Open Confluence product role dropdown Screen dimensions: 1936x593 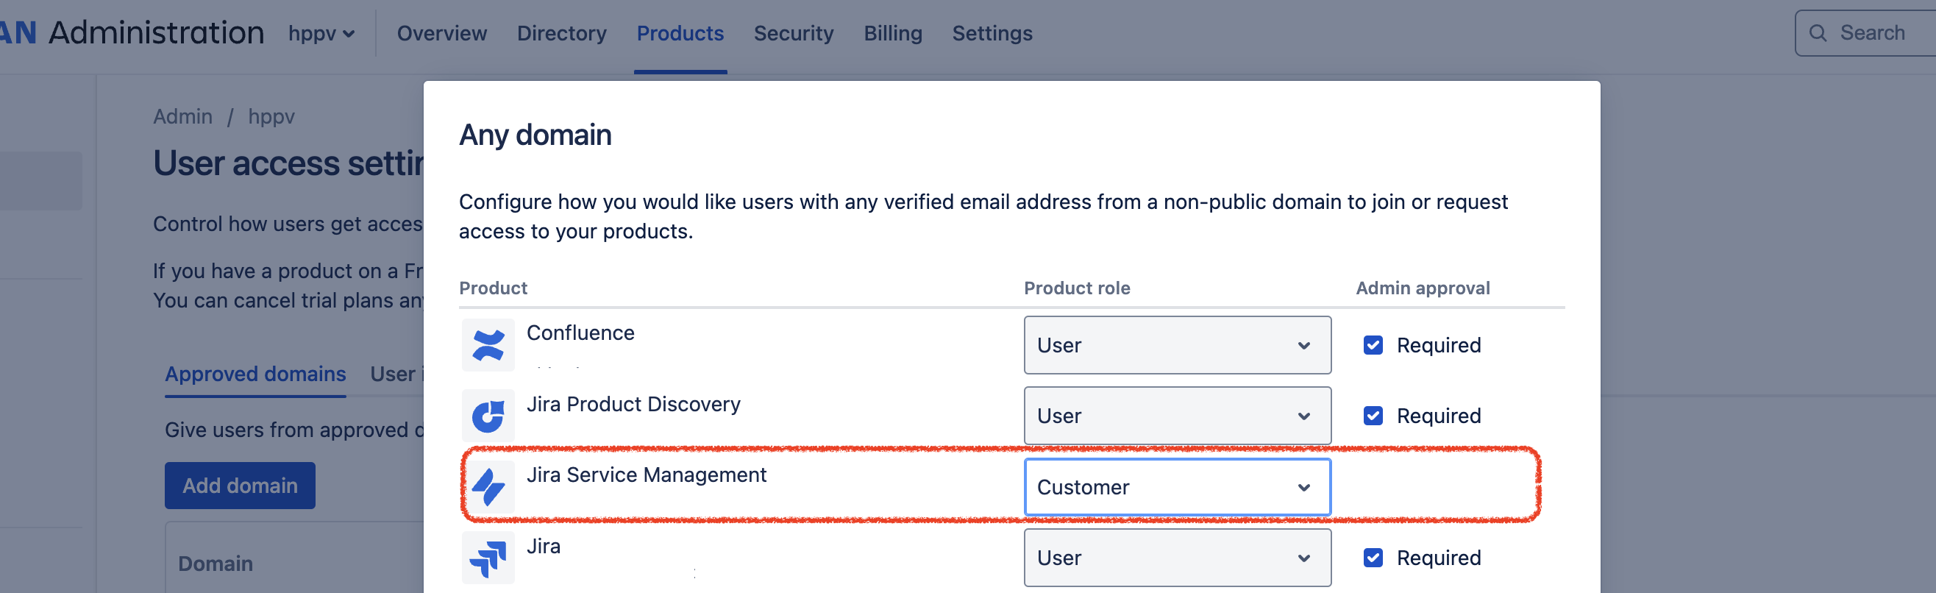pyautogui.click(x=1177, y=345)
